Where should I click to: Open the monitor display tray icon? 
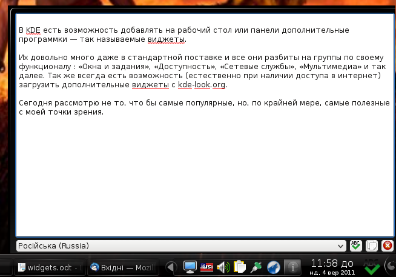[x=190, y=267]
